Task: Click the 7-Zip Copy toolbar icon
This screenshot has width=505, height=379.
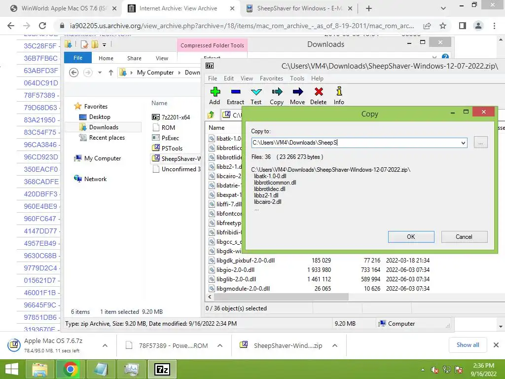Action: pyautogui.click(x=277, y=92)
